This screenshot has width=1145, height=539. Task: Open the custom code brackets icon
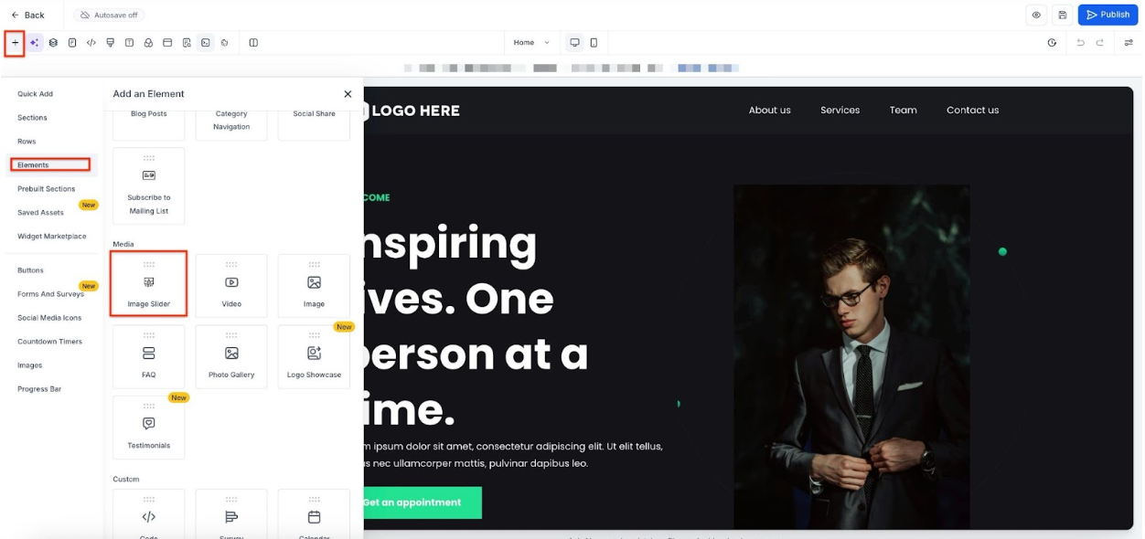pyautogui.click(x=91, y=43)
